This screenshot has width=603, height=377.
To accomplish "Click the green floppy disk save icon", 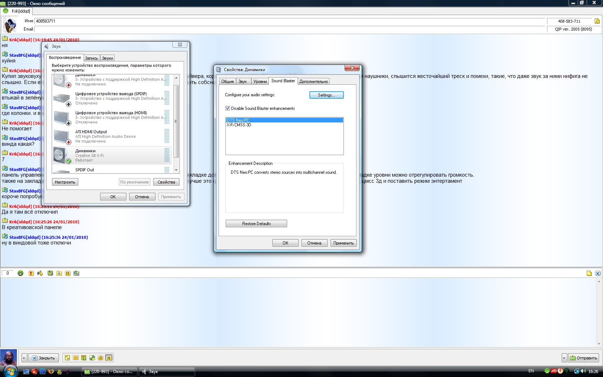I will click(x=50, y=273).
